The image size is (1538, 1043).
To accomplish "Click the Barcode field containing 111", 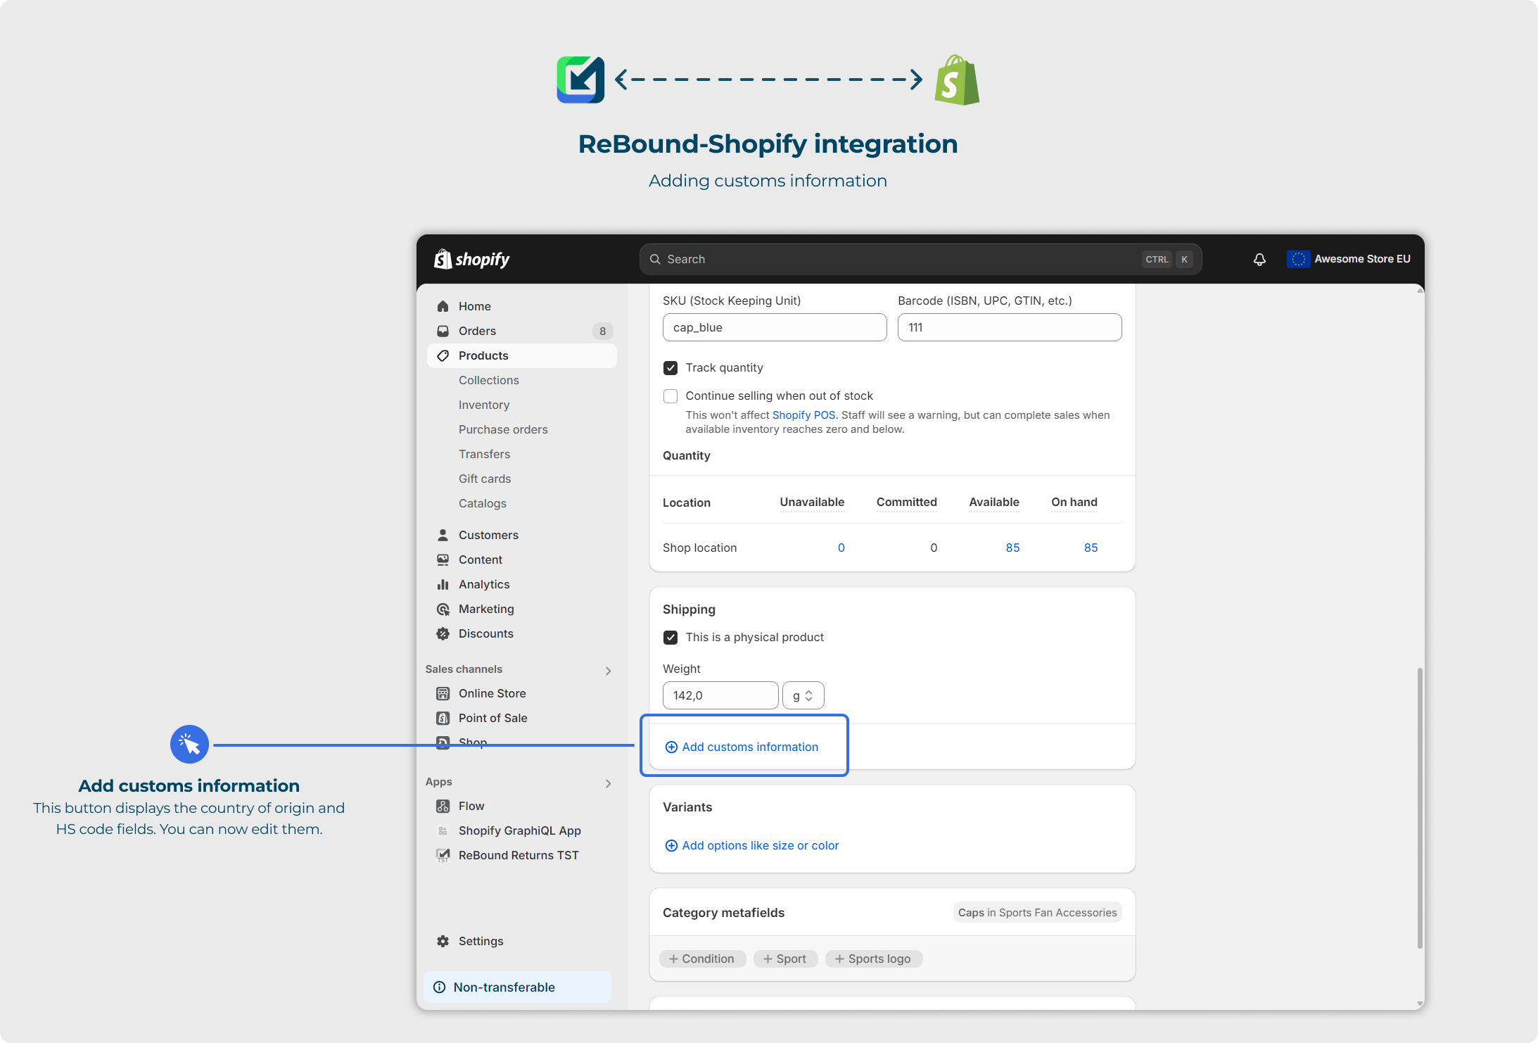I will point(1010,327).
